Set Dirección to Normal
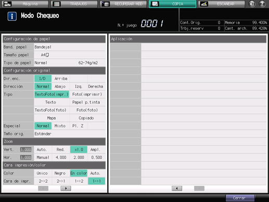Viewport: 269px width, 202px height. [43, 86]
